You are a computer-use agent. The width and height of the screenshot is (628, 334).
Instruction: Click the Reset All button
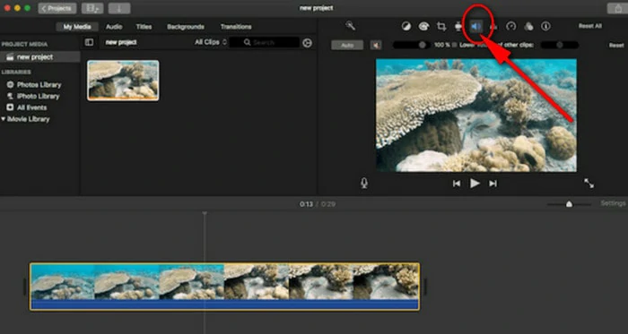pyautogui.click(x=590, y=26)
